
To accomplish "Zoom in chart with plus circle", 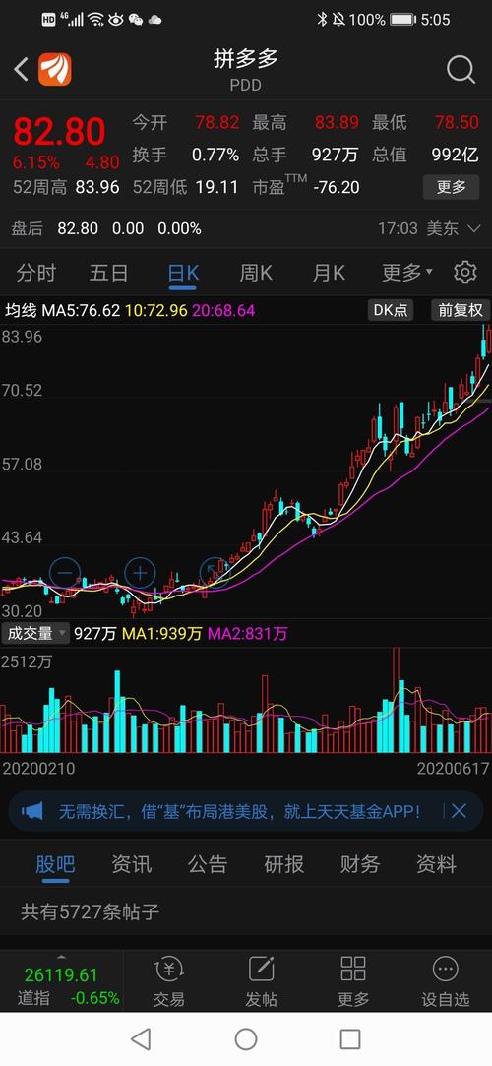I will (140, 573).
